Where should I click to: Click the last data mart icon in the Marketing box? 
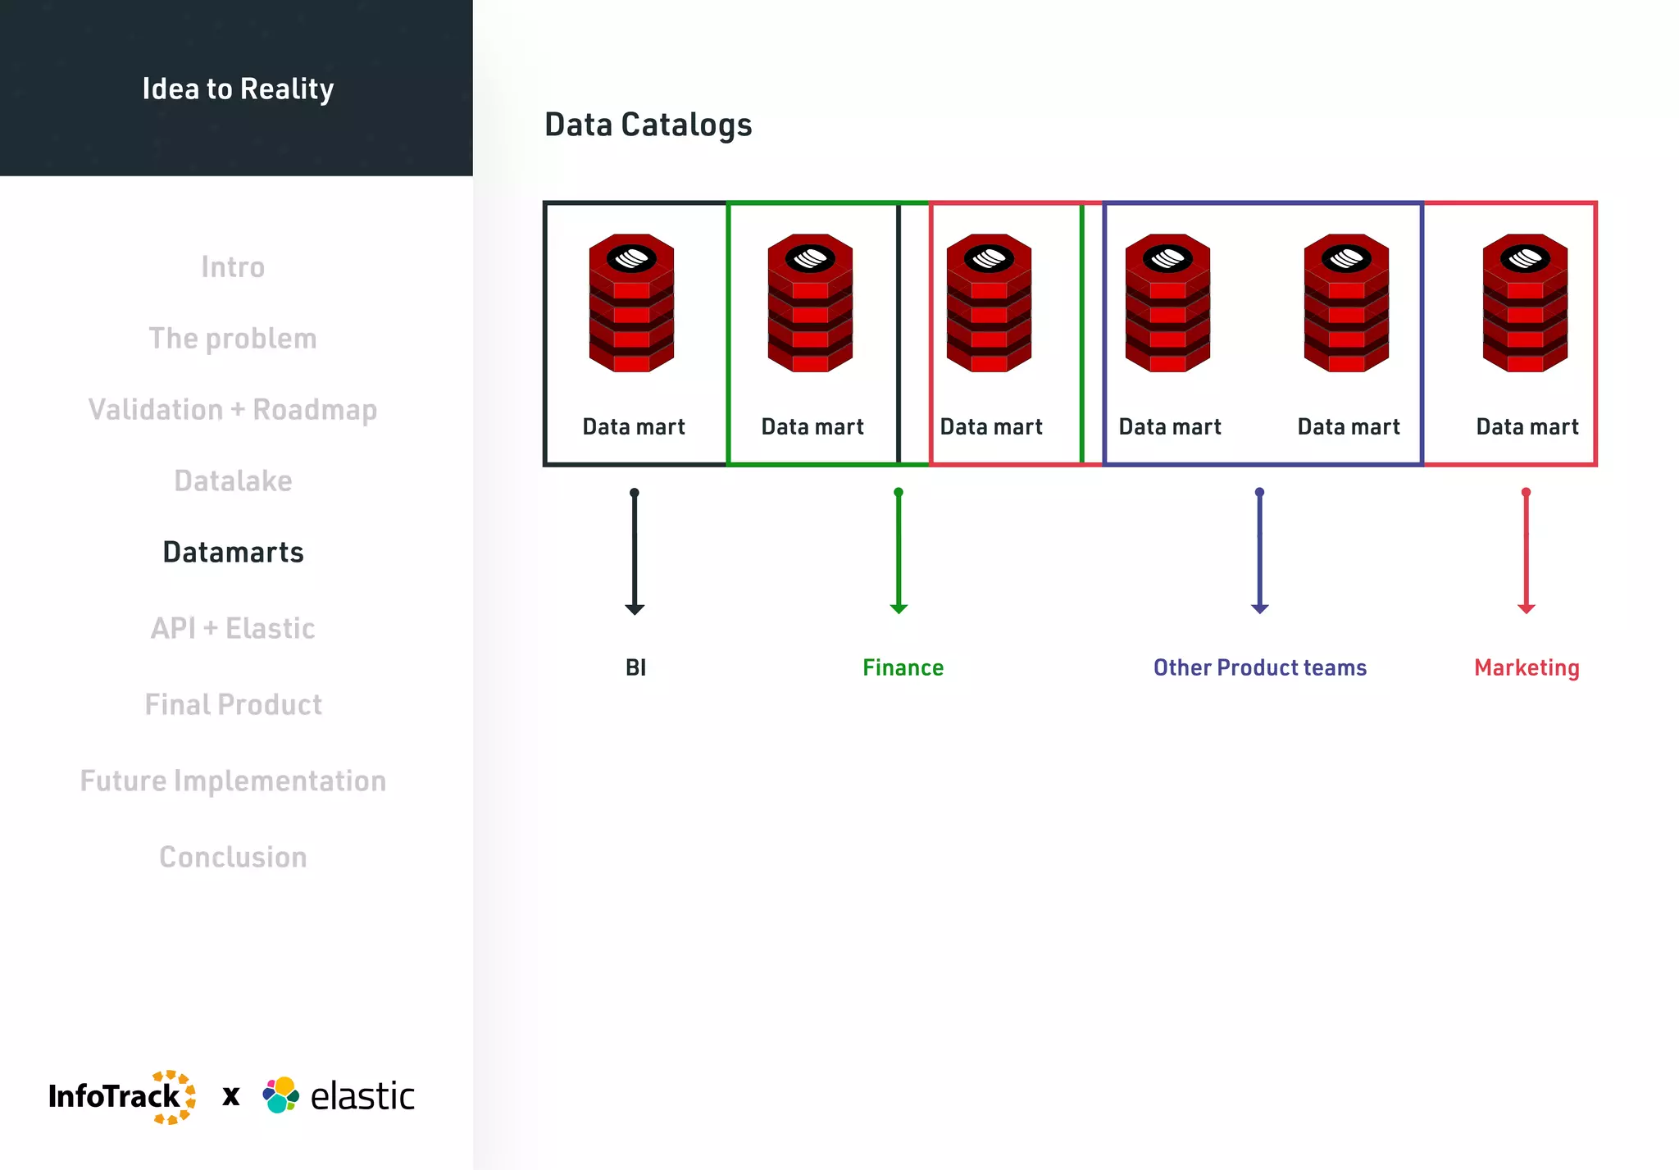tap(1525, 303)
